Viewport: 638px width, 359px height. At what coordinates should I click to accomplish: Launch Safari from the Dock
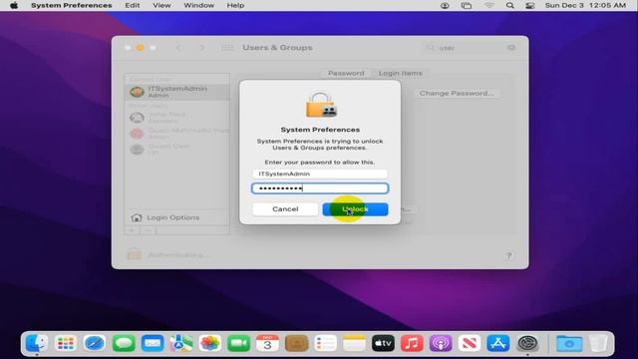pos(95,343)
